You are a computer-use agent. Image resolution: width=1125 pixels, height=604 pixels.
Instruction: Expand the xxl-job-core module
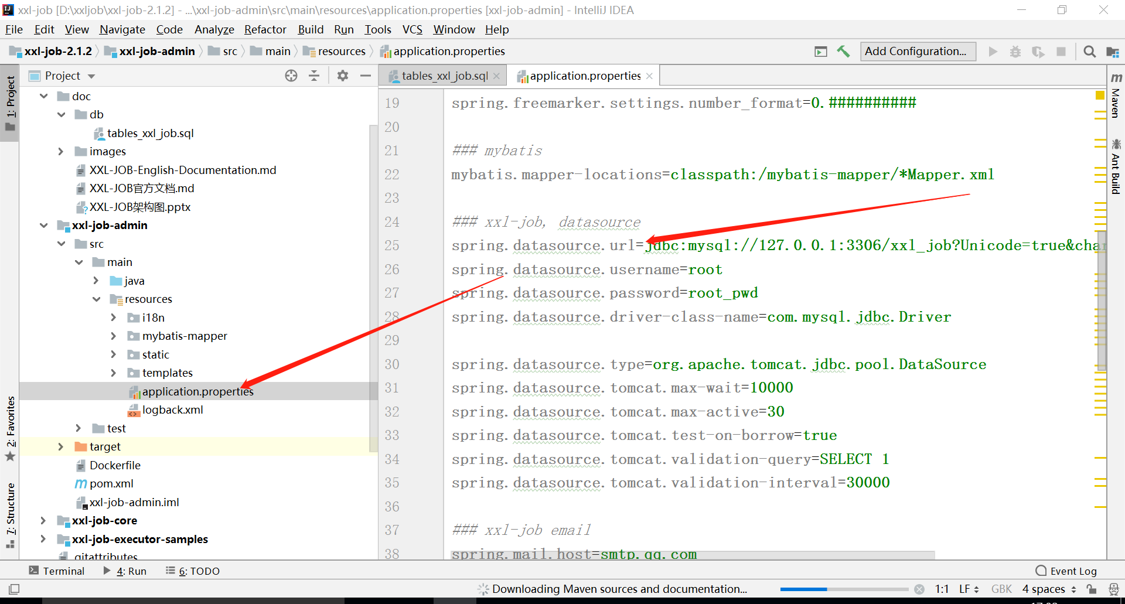[44, 521]
